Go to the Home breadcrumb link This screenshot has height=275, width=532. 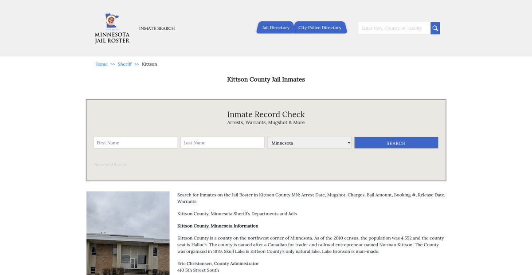pyautogui.click(x=102, y=64)
